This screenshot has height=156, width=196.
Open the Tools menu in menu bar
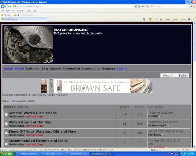28,11
